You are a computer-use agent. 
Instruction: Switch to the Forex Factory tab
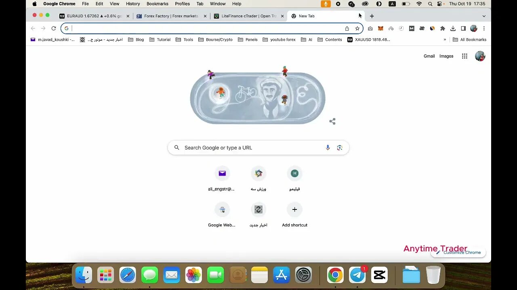[171, 16]
